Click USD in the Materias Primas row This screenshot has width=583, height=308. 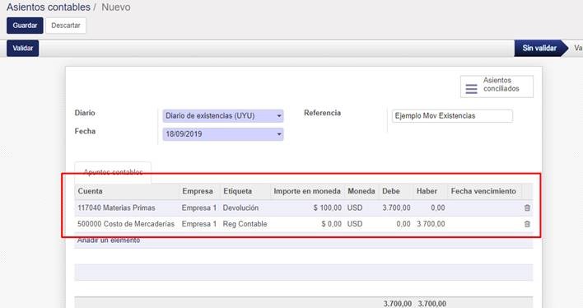[x=355, y=208]
